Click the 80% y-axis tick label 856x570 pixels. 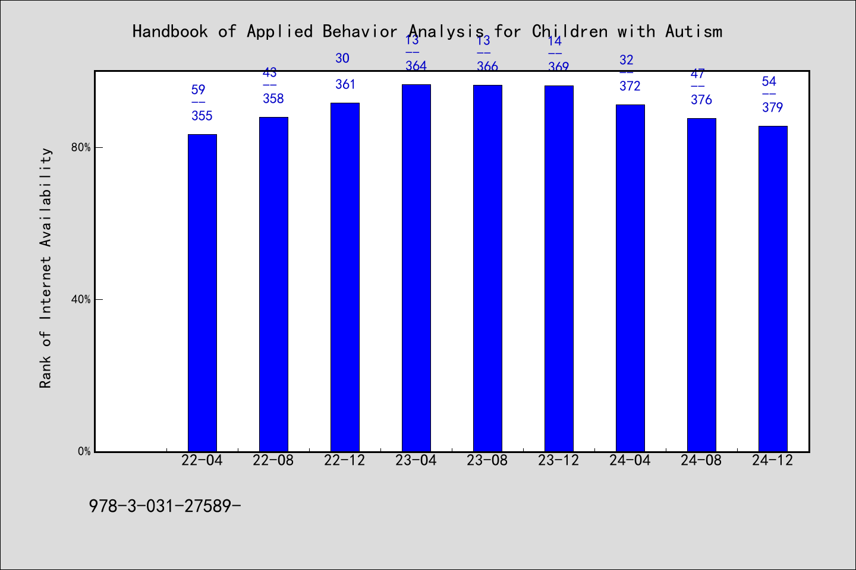[x=81, y=148]
